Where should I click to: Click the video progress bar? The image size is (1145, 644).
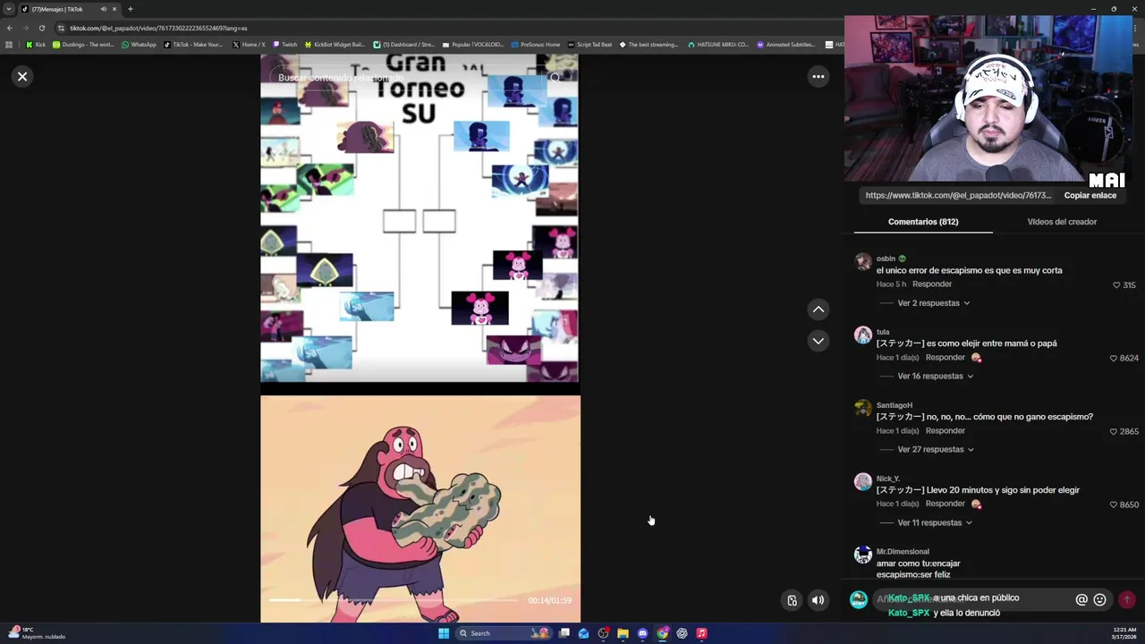tap(394, 600)
